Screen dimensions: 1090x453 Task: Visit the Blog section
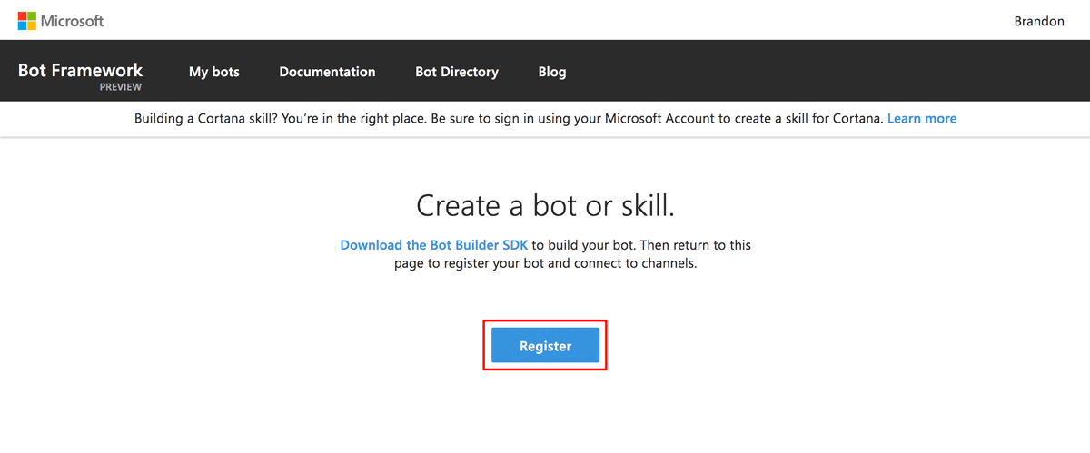tap(551, 72)
